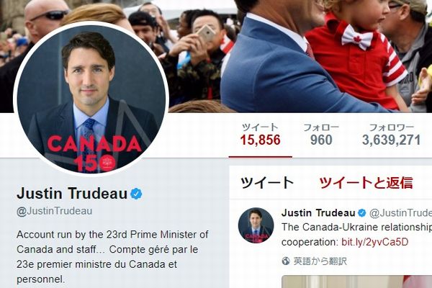Switch to the ツイートと返信 tab
The image size is (432, 288).
point(366,183)
